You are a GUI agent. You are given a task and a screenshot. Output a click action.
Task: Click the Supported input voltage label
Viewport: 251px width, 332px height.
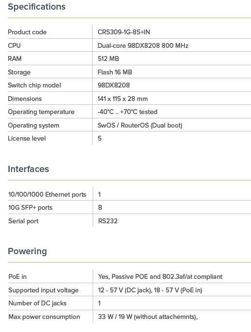(x=43, y=290)
